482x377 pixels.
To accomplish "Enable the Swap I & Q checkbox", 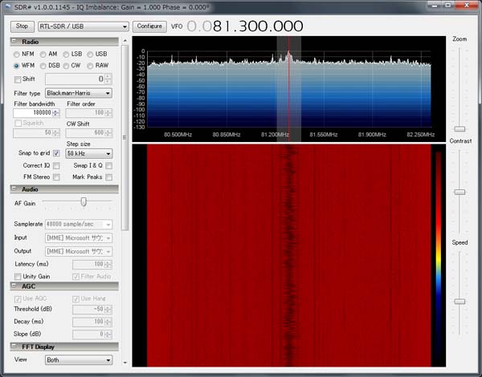I will [x=108, y=166].
